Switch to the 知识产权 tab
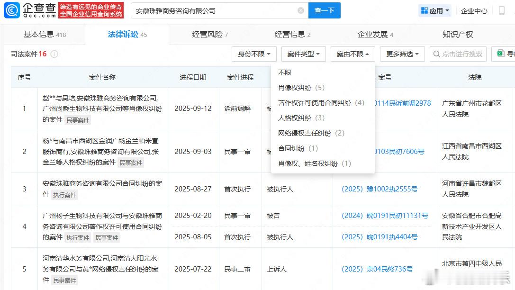Screen dimensions: 515x290 458,34
